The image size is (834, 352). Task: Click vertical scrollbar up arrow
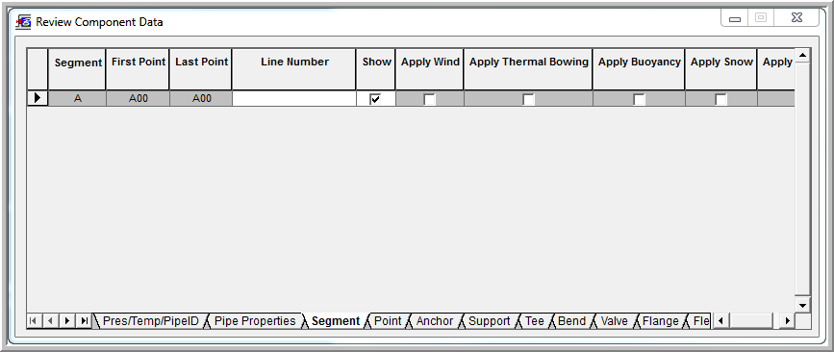[802, 55]
